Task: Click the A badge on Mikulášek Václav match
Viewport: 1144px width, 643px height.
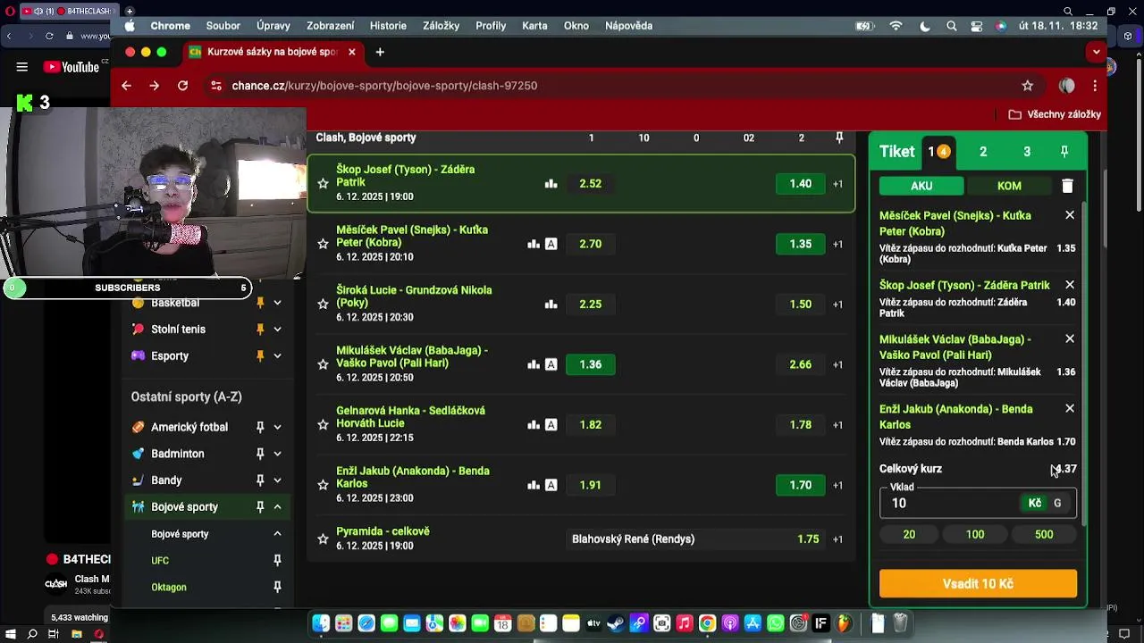Action: coord(551,364)
